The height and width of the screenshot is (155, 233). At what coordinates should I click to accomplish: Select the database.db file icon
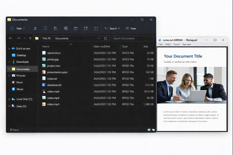44,85
